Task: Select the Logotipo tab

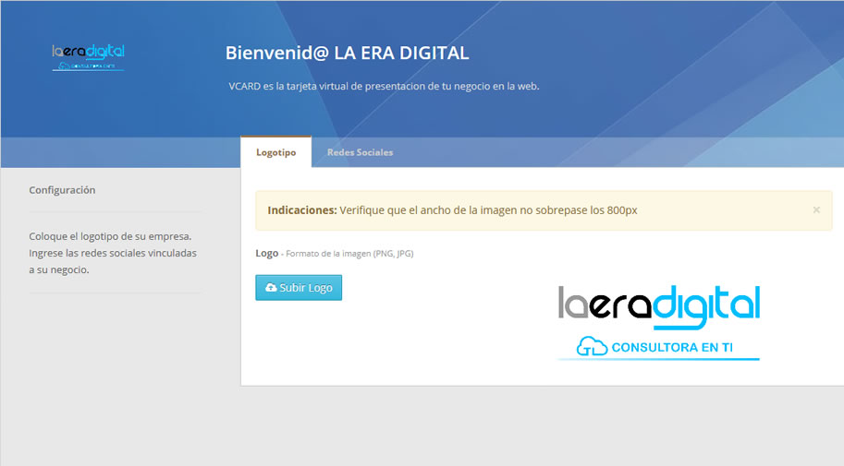Action: (x=275, y=152)
